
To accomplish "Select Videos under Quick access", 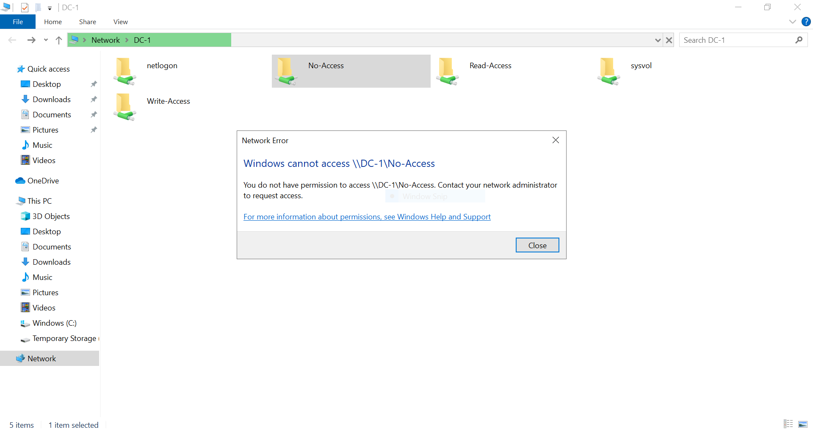I will click(x=44, y=161).
